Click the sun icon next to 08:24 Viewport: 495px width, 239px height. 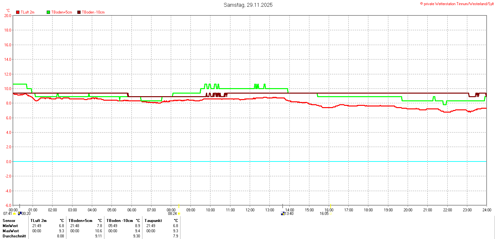point(179,214)
